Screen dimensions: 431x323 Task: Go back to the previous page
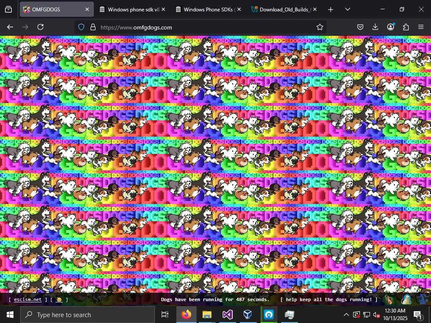pyautogui.click(x=10, y=27)
